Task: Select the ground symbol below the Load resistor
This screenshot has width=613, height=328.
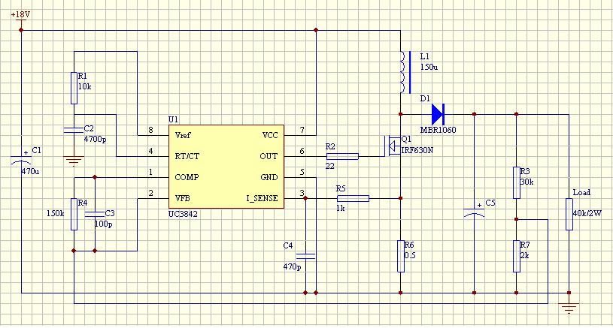Action: click(569, 308)
